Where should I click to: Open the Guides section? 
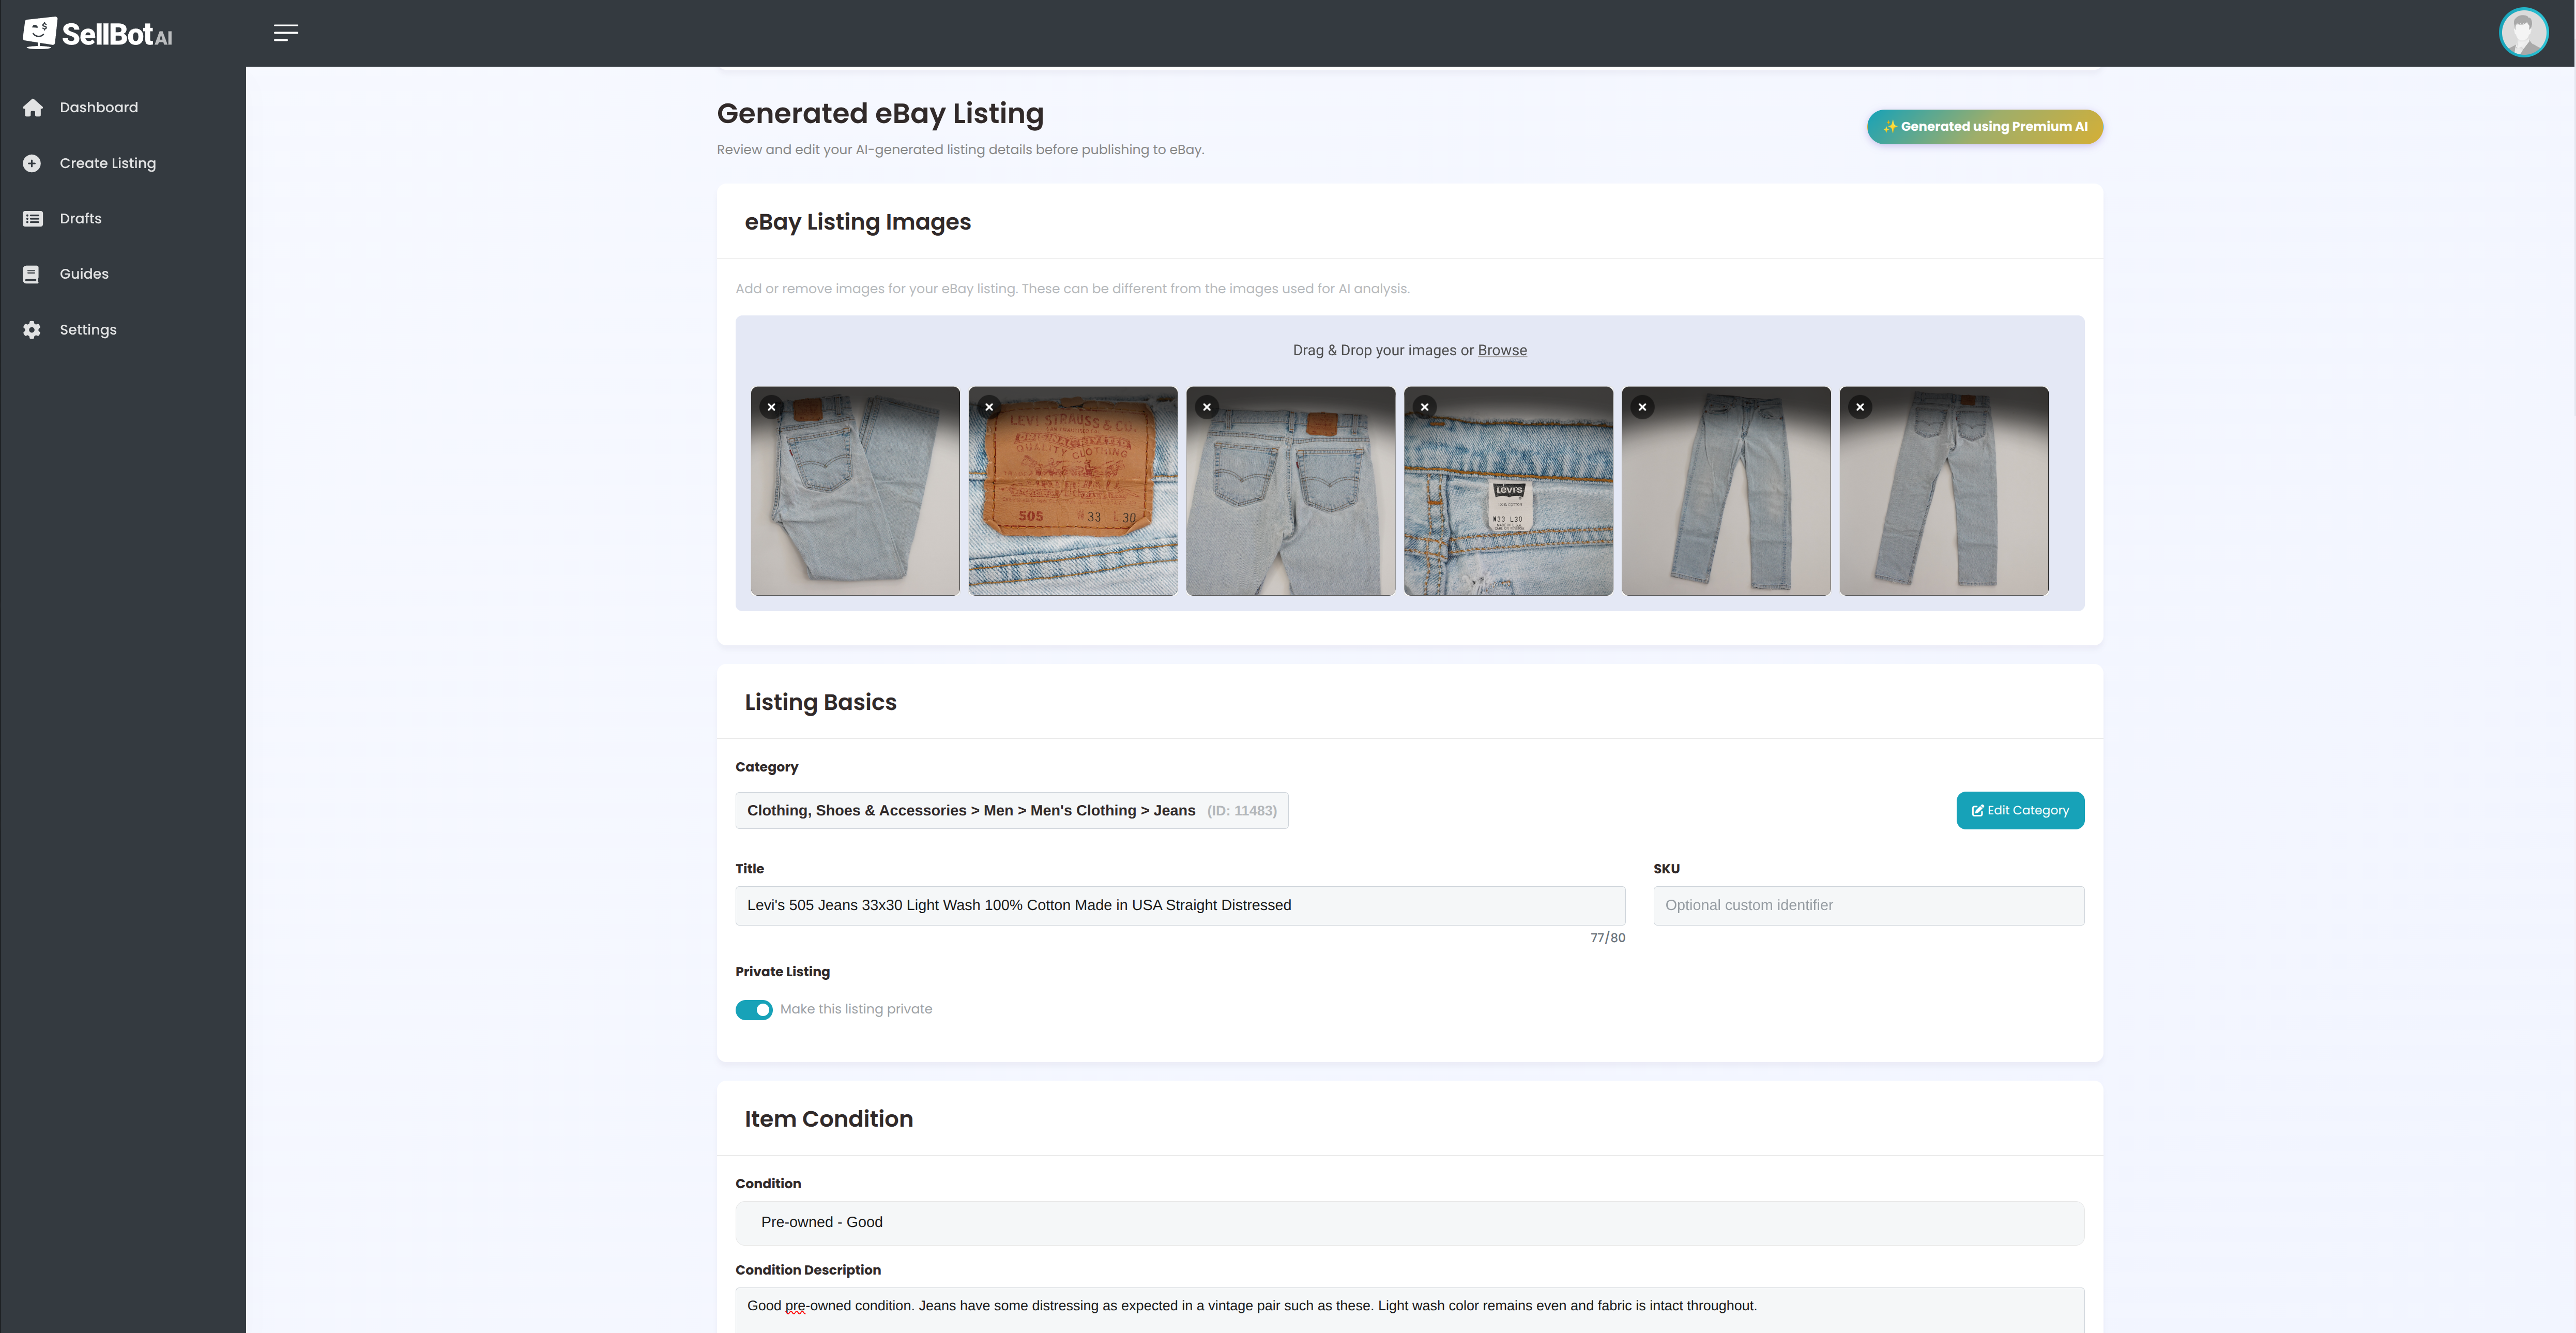[84, 274]
